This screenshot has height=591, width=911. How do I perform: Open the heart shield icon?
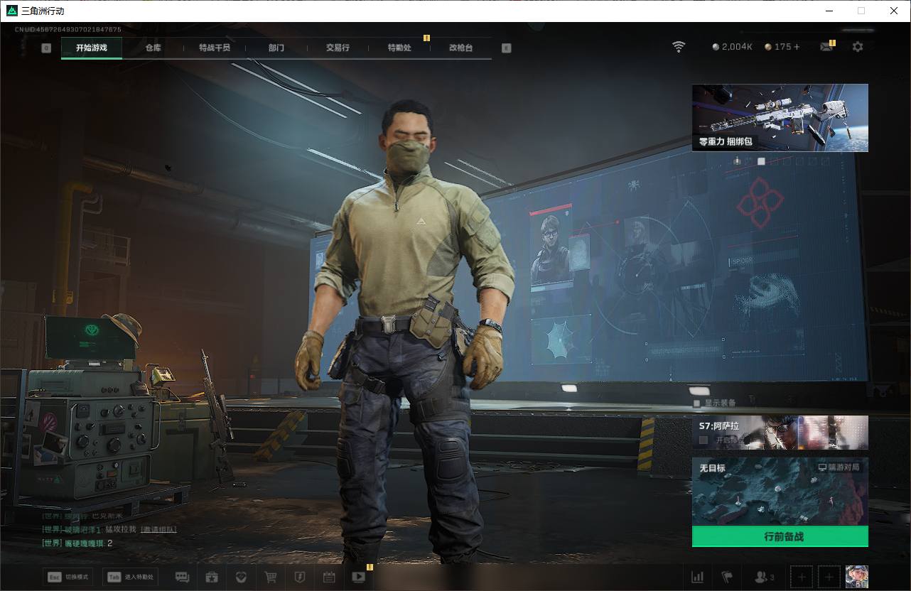click(x=241, y=577)
